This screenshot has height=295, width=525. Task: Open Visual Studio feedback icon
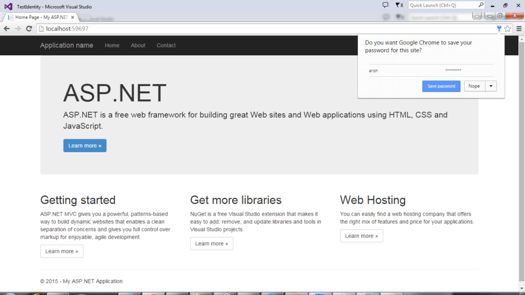pos(386,5)
